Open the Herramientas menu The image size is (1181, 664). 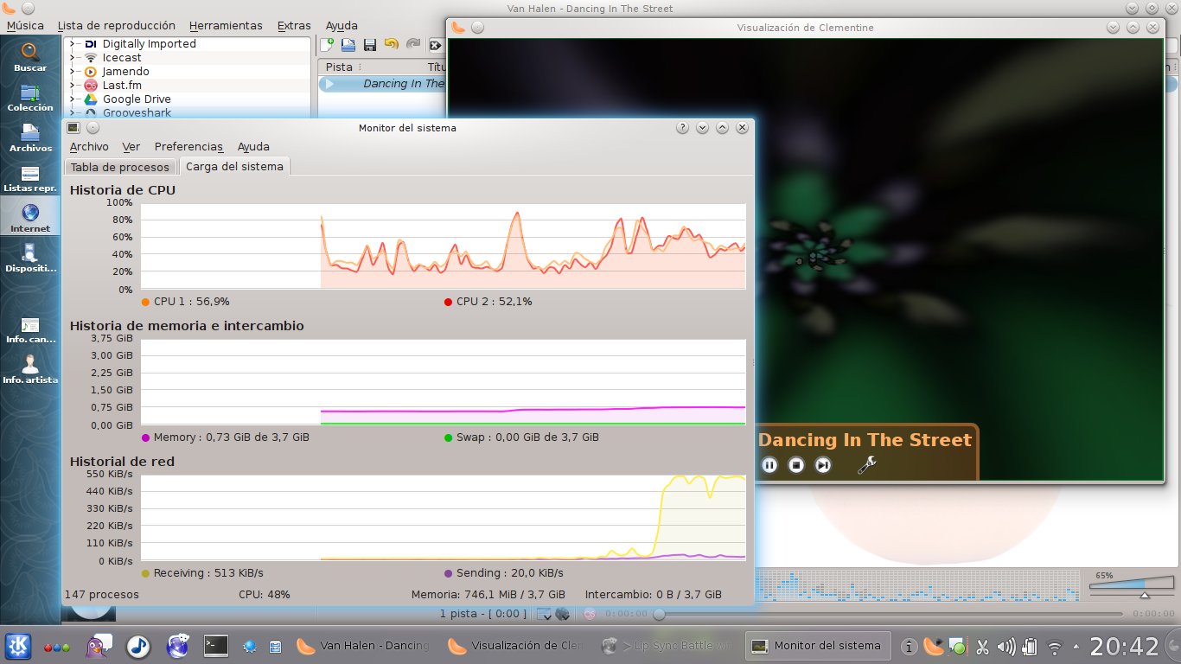pos(226,26)
